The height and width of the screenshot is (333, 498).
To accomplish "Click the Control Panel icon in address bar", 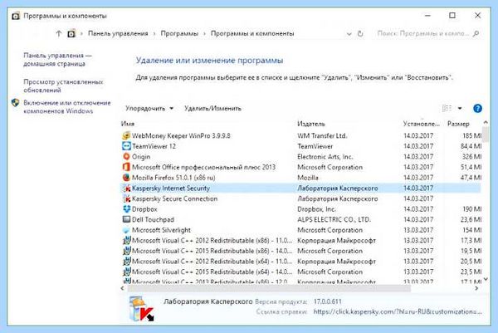I will coord(71,33).
